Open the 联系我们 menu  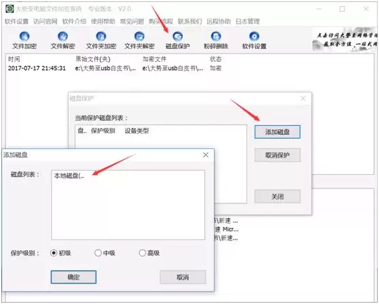pyautogui.click(x=189, y=22)
